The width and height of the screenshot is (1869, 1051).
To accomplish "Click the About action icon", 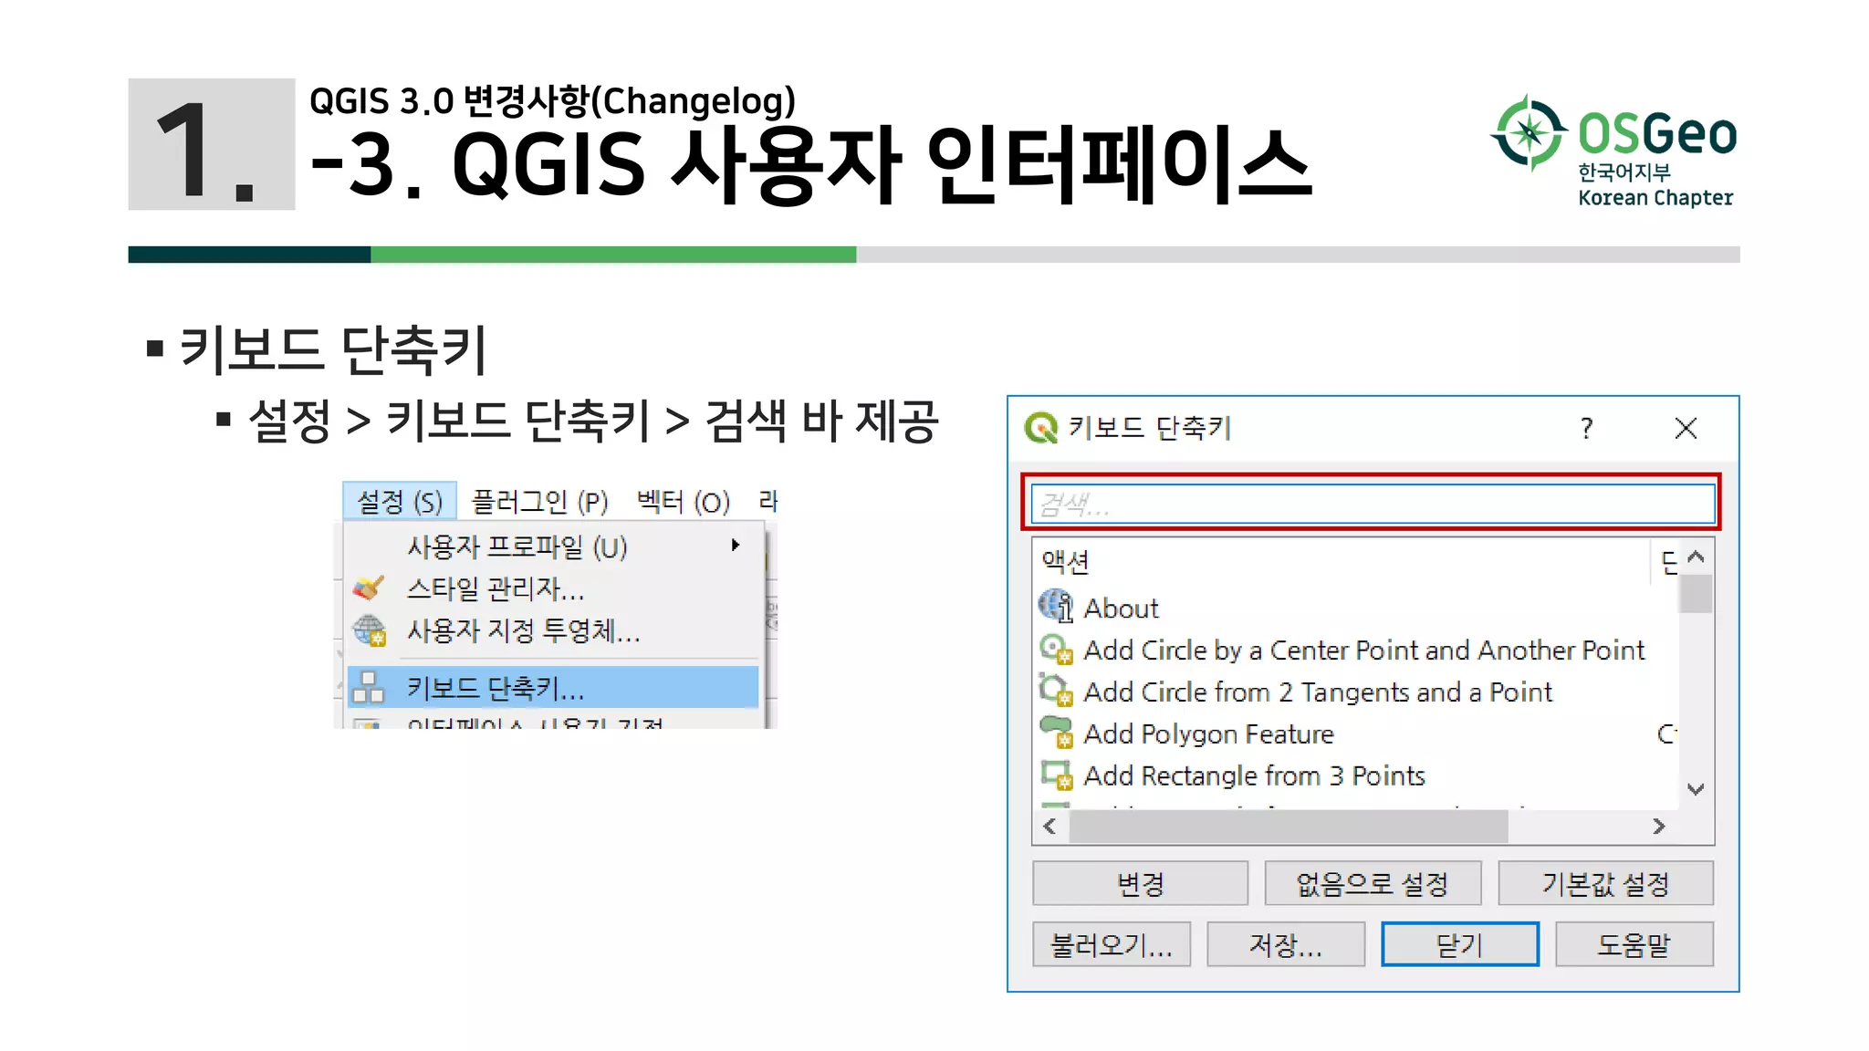I will coord(1056,607).
